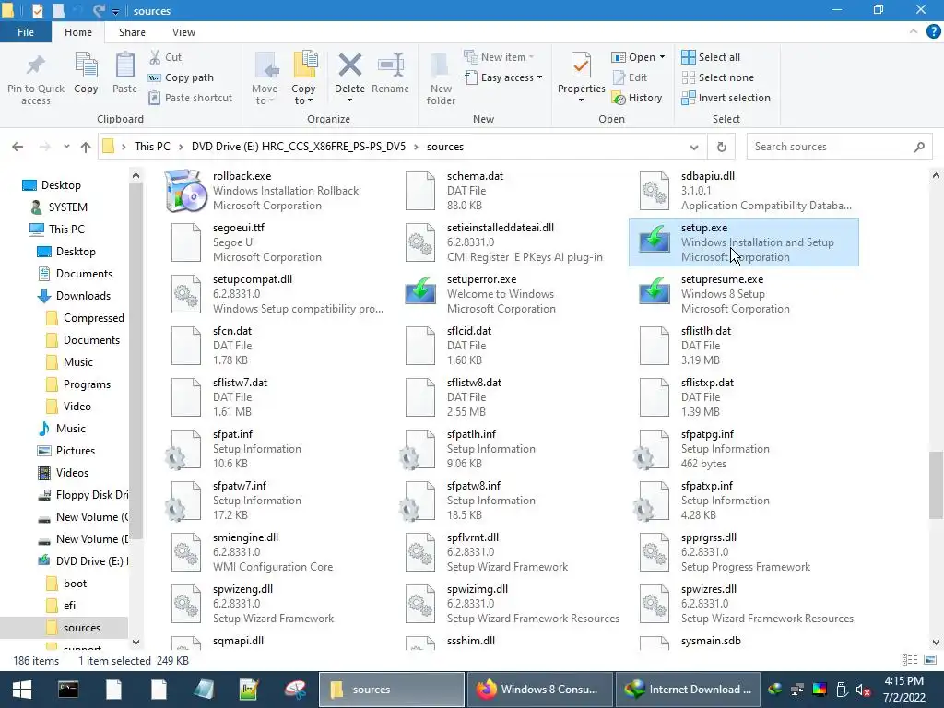
Task: Click Copy path in ribbon
Action: coord(182,77)
